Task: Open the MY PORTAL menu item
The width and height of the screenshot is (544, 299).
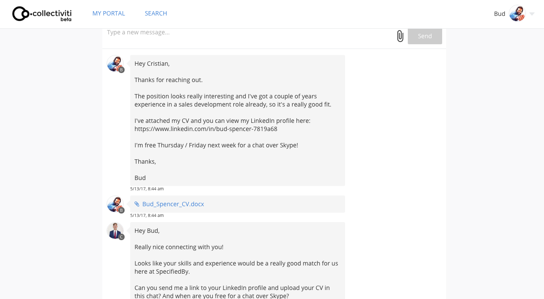Action: point(109,13)
